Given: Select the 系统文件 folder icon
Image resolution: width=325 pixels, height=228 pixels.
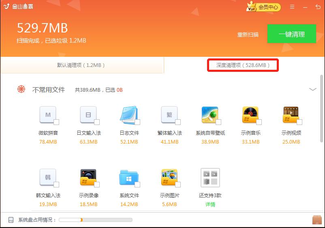Looking at the screenshot, I should [129, 178].
